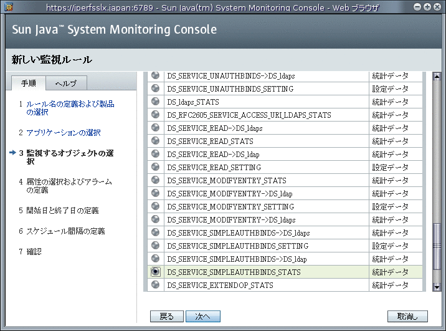The height and width of the screenshot is (331, 446).
Task: Click text DS_ldaps_STATS
Action: point(193,102)
